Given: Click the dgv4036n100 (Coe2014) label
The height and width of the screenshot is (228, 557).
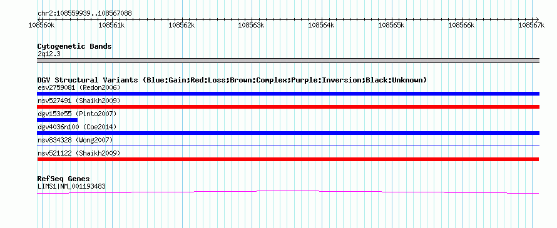Looking at the screenshot, I should [x=77, y=127].
